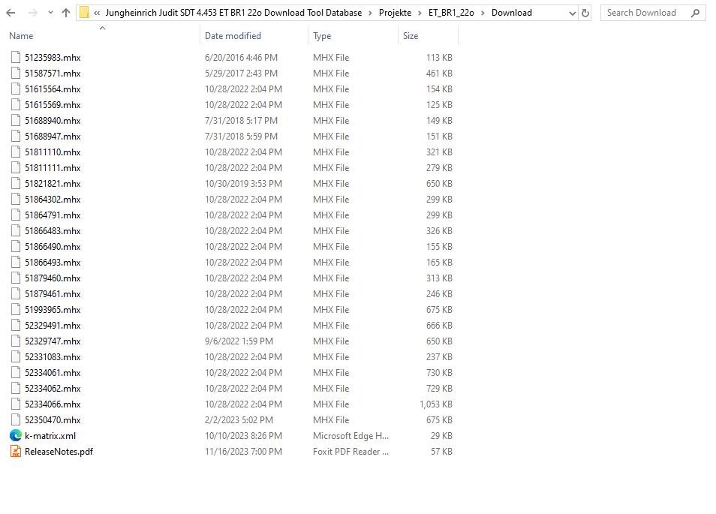Viewport: 716px width, 514px height.
Task: Click the Edge icon of k-matrix.xml
Action: [x=16, y=435]
